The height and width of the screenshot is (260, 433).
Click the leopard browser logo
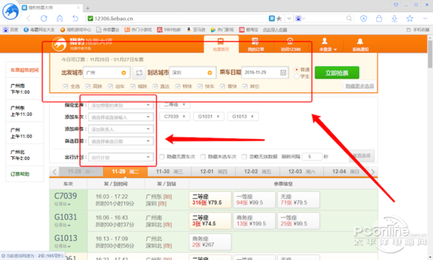[10, 12]
